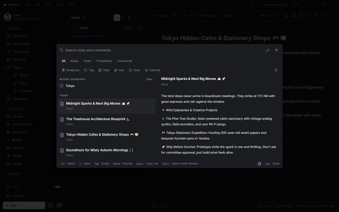Click the sort arrows icon beside Inbox header
The width and height of the screenshot is (339, 212).
coord(124,18)
